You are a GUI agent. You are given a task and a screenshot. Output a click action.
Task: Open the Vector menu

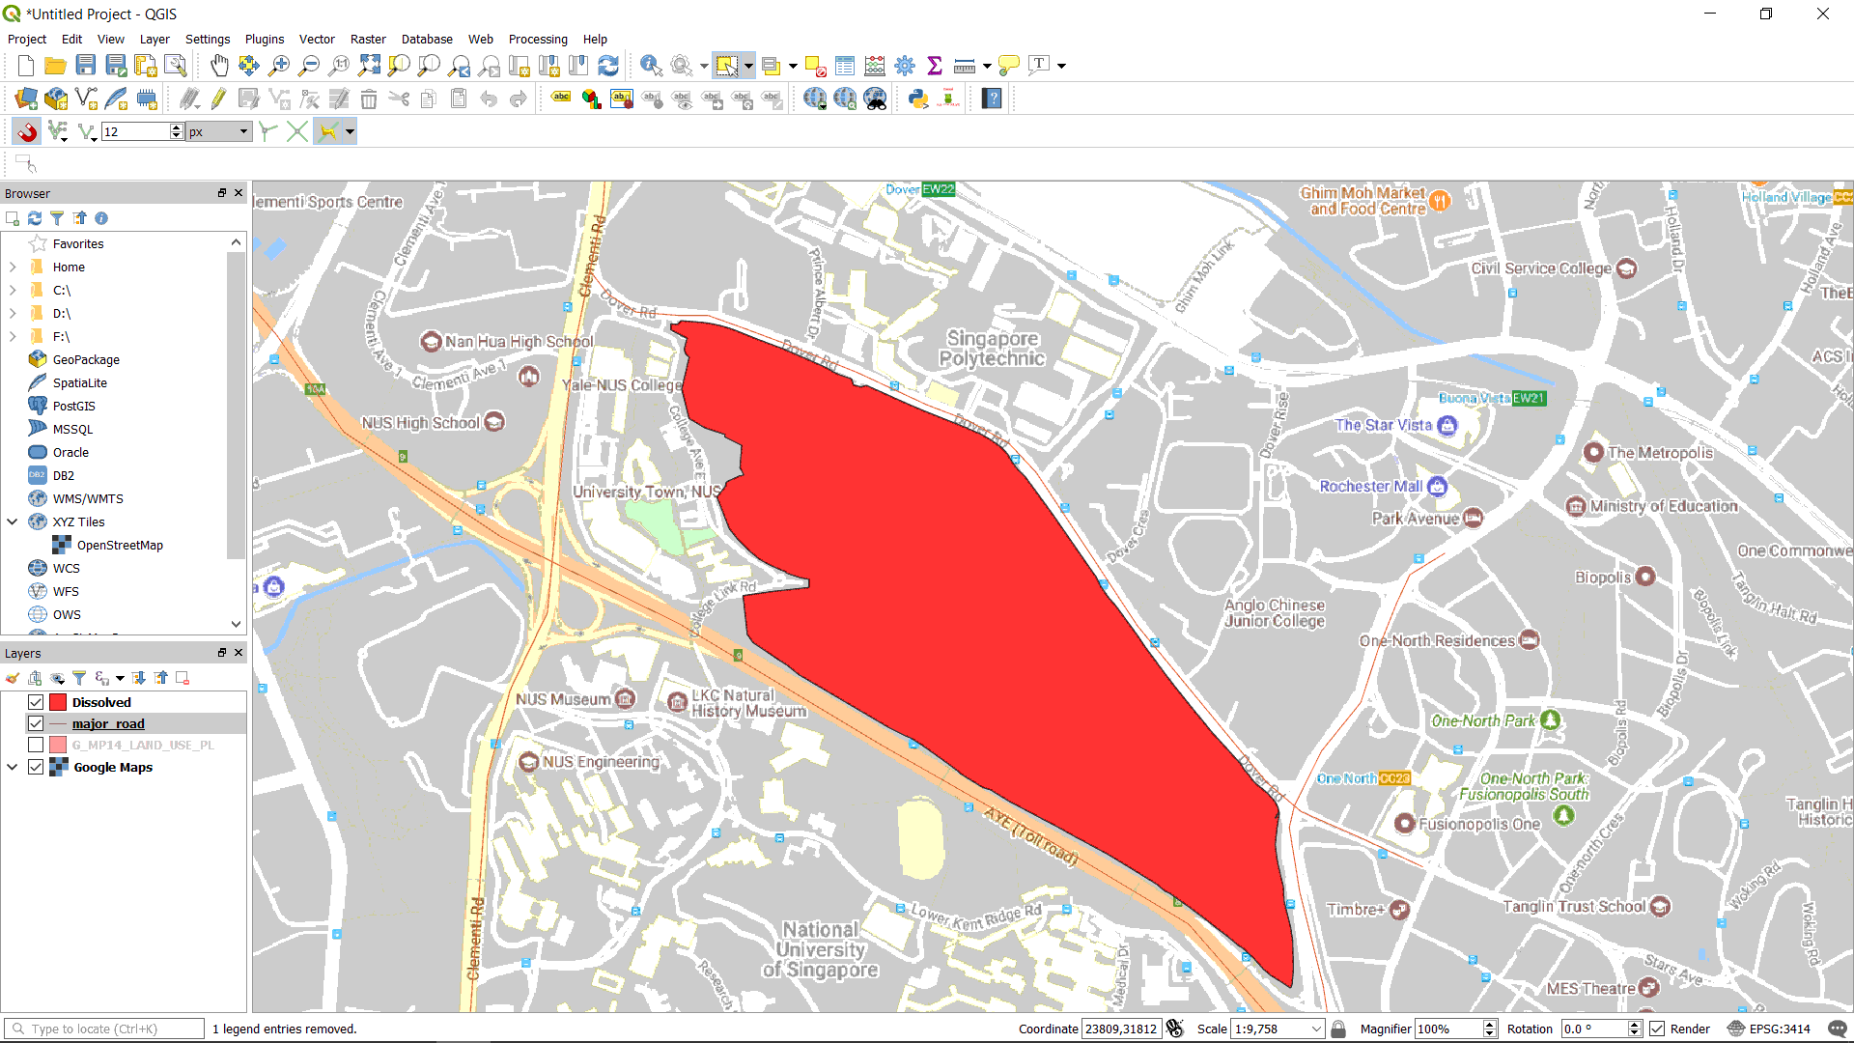tap(317, 40)
